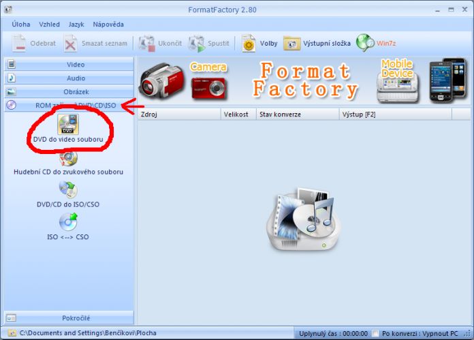
Task: Click the FormatFactory title bar app icon
Action: point(8,10)
